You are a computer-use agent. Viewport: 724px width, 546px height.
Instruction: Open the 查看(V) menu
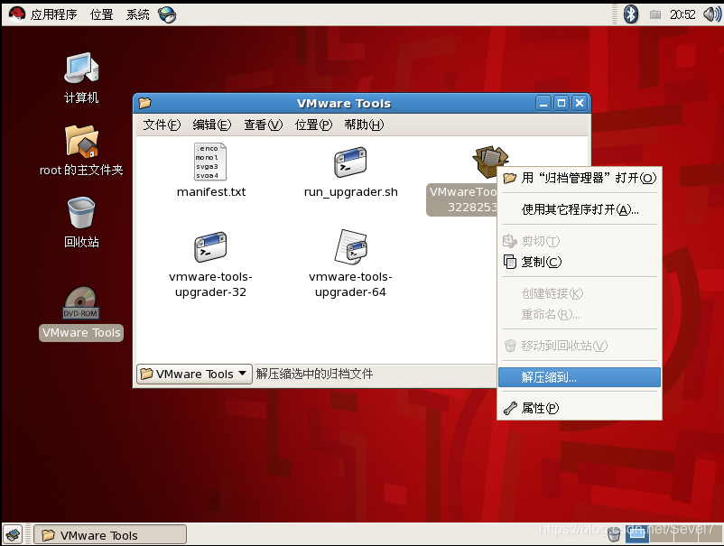[264, 125]
